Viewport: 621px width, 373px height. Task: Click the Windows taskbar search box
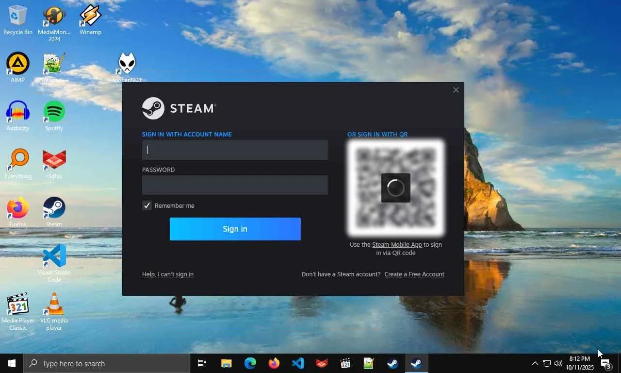107,363
